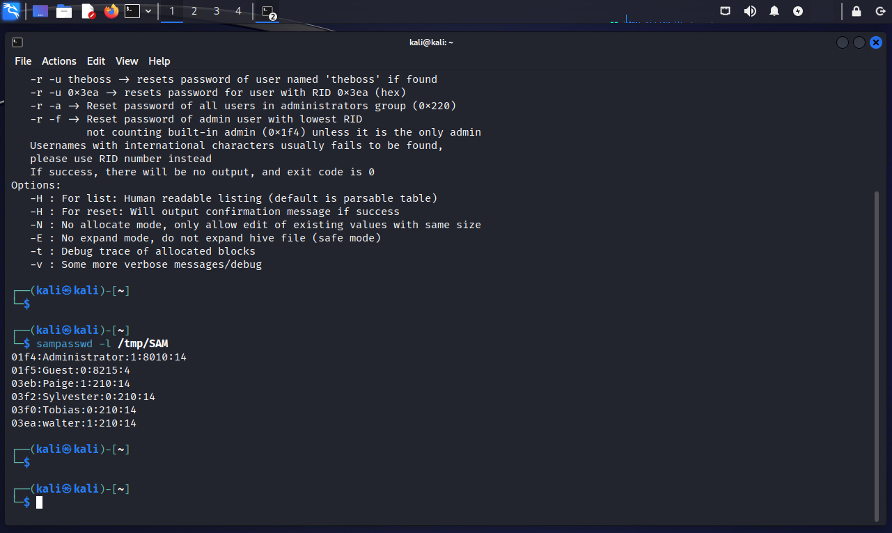Click the show desktop panel icon

coord(40,11)
